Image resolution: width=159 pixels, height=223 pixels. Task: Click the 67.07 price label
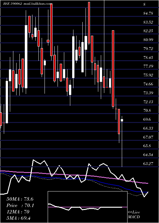tap(148, 137)
